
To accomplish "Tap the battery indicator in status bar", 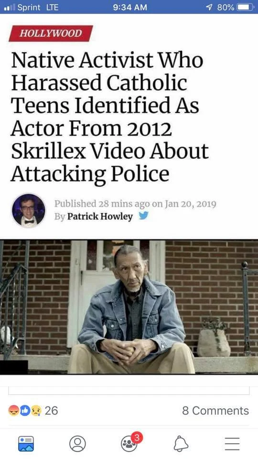I will coord(245,7).
